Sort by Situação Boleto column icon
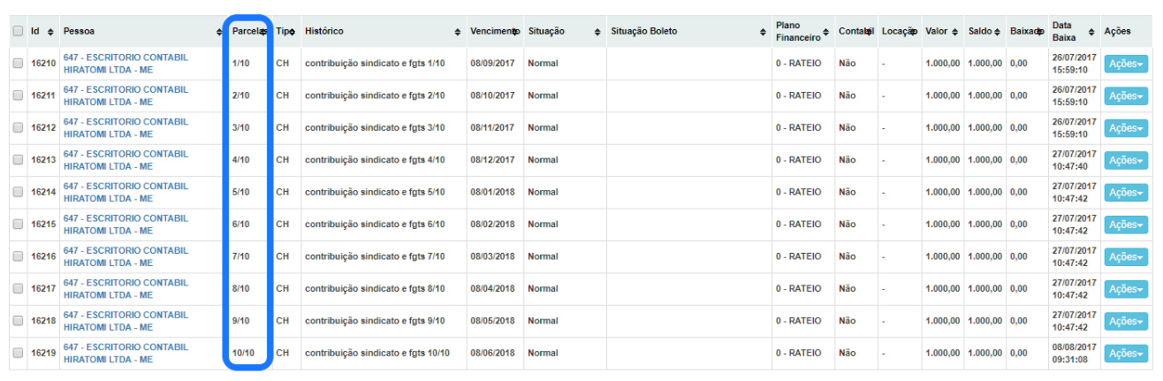 pyautogui.click(x=764, y=32)
